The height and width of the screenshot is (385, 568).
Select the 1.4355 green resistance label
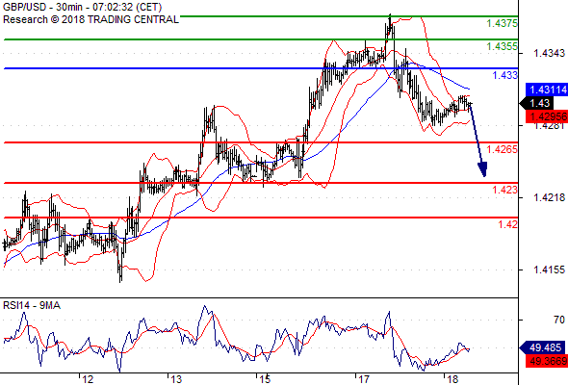click(502, 47)
